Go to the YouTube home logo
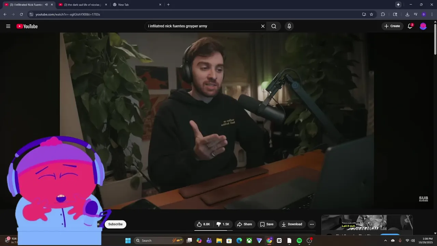Screen dimensions: 437x246 [x=27, y=26]
